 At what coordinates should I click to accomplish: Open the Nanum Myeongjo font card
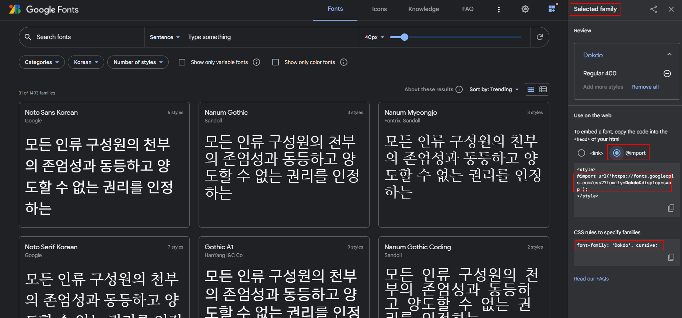464,165
